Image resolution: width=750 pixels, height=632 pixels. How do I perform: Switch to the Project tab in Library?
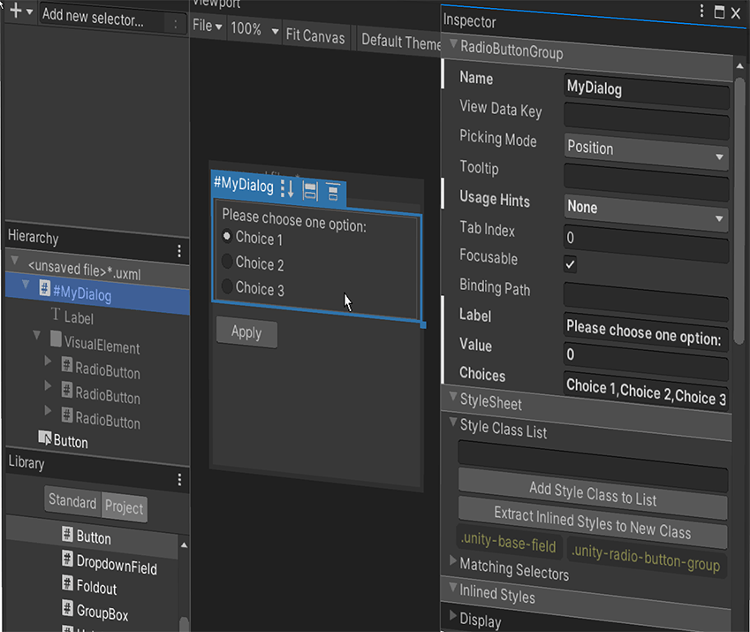pyautogui.click(x=124, y=507)
